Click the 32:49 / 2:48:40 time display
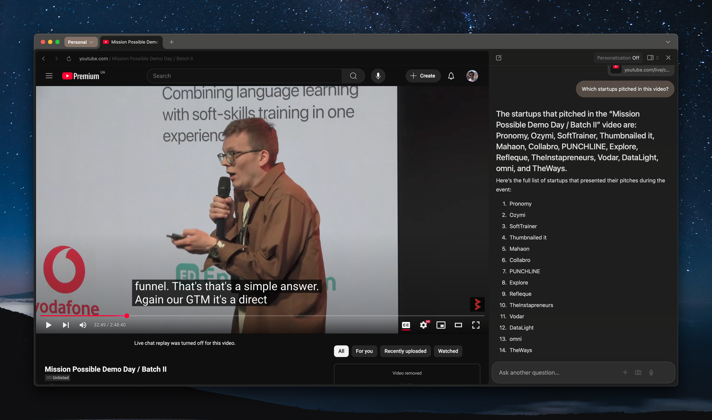 tap(110, 325)
